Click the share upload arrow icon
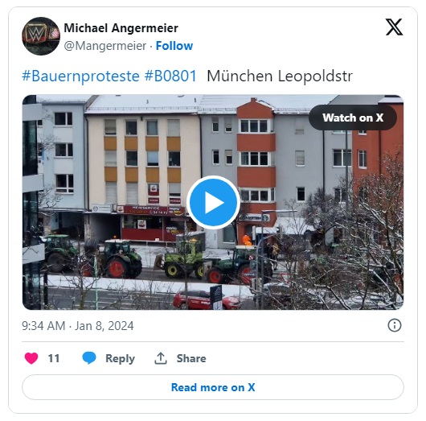The width and height of the screenshot is (426, 421). [161, 358]
